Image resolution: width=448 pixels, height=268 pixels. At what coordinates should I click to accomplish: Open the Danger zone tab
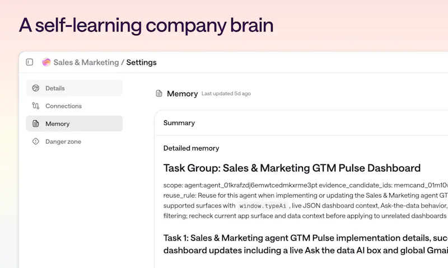74,142
